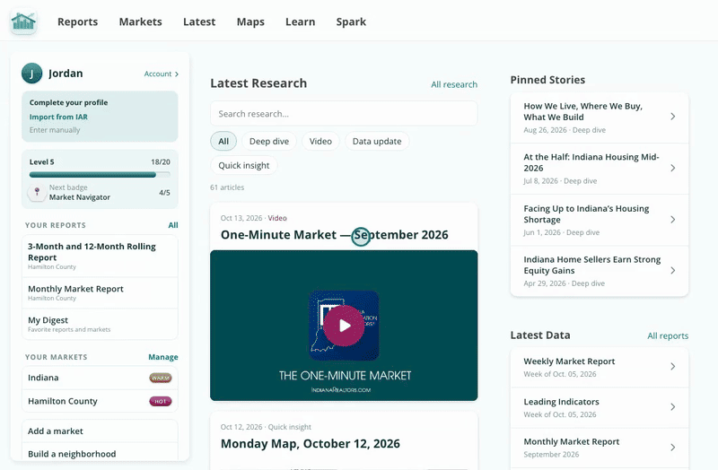Image resolution: width=718 pixels, height=470 pixels.
Task: Select the Deep dive filter chip
Action: [x=269, y=141]
